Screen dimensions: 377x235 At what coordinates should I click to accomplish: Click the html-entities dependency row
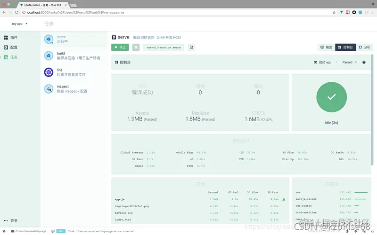click(332, 212)
